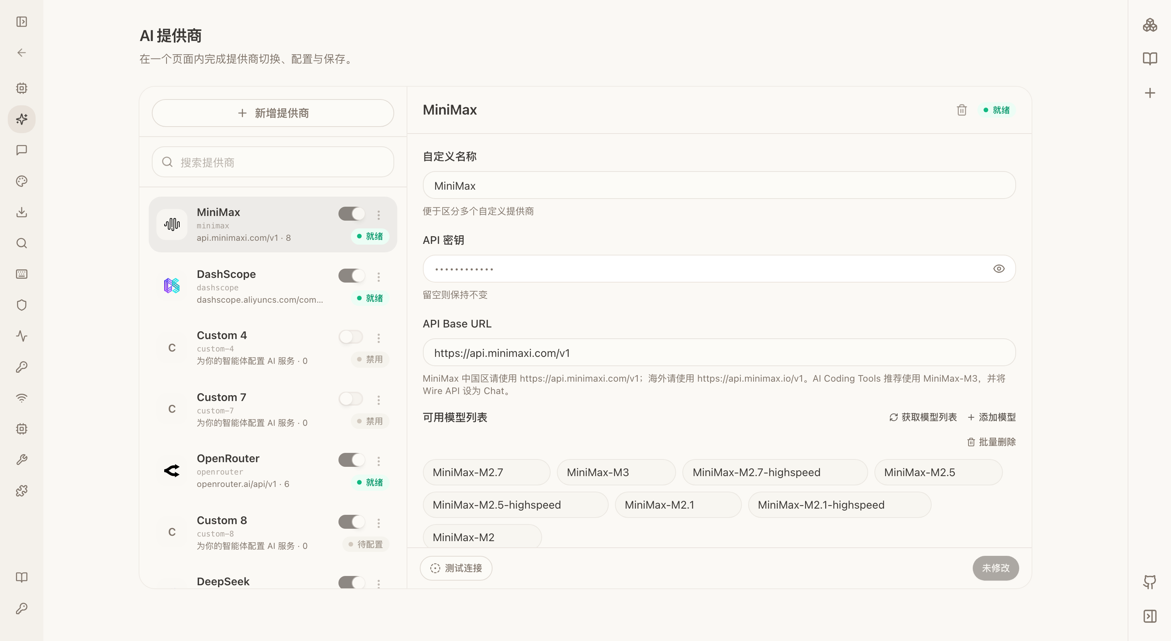Open the shield security sidebar icon
The height and width of the screenshot is (641, 1171).
tap(21, 305)
